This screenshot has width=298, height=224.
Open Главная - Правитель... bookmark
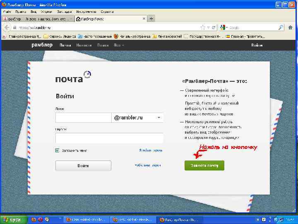coord(245,36)
